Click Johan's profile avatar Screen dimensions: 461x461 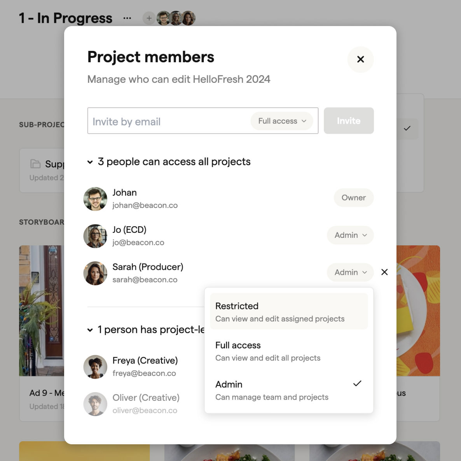[95, 199]
